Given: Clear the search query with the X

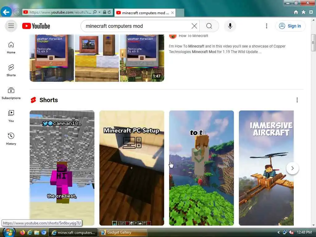Looking at the screenshot, I should point(194,26).
